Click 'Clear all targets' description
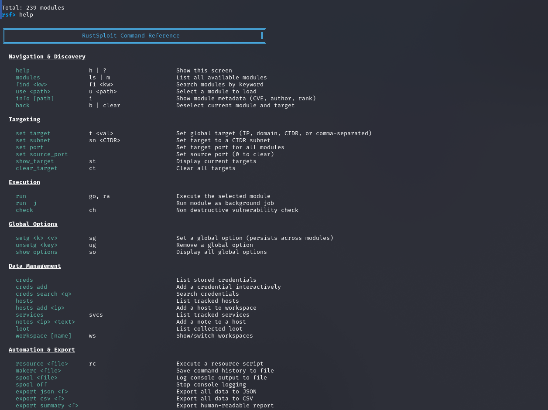The image size is (548, 410). [x=206, y=168]
